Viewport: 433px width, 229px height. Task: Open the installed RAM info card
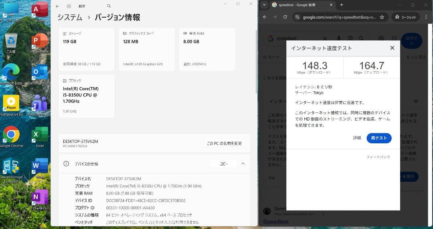point(207,49)
